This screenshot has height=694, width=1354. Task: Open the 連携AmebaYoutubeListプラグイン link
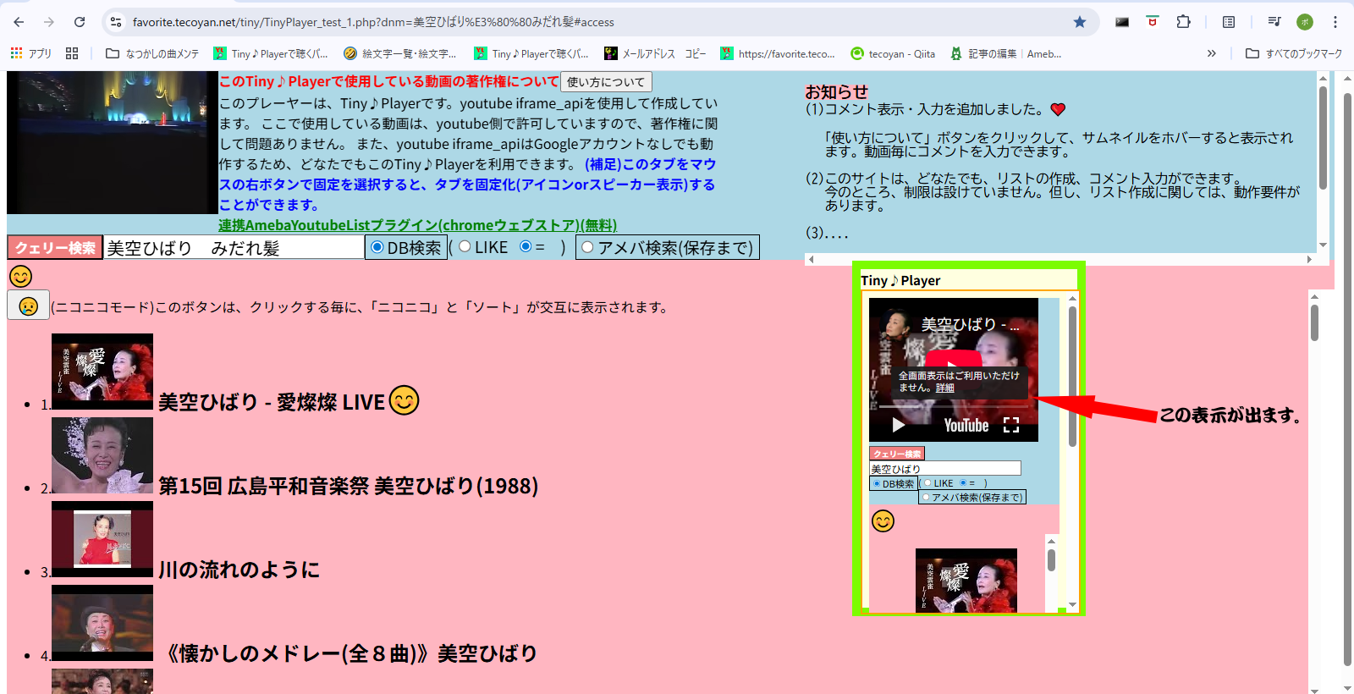pos(417,225)
